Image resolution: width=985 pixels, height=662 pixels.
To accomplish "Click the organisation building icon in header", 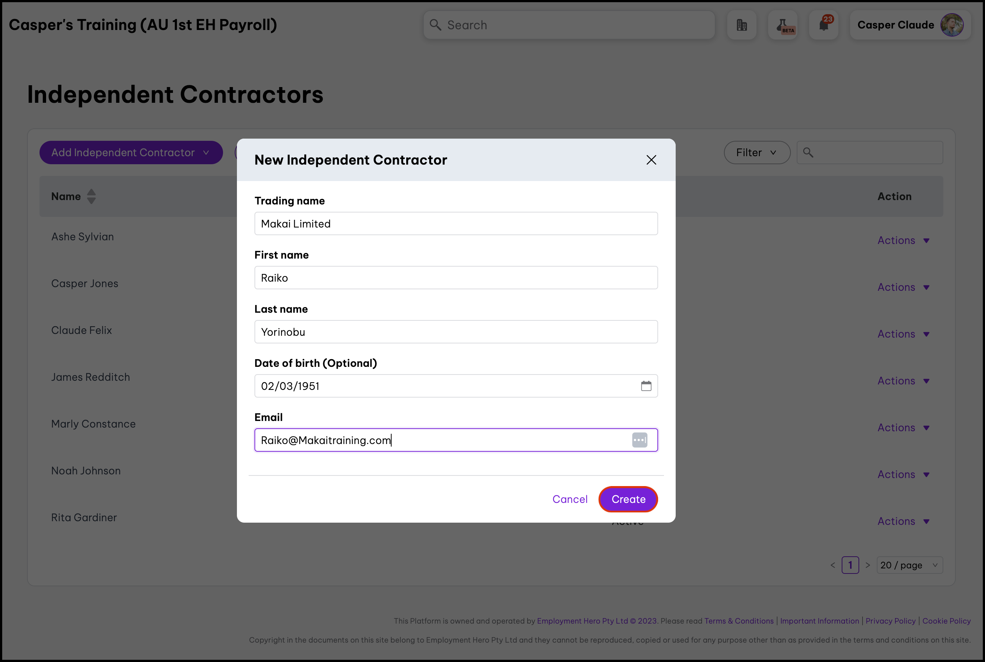I will (x=741, y=25).
